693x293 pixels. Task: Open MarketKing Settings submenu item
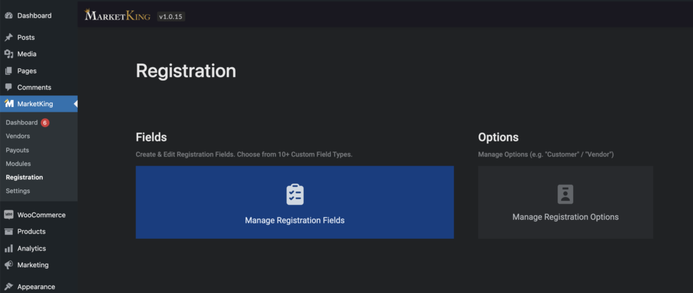click(x=18, y=191)
